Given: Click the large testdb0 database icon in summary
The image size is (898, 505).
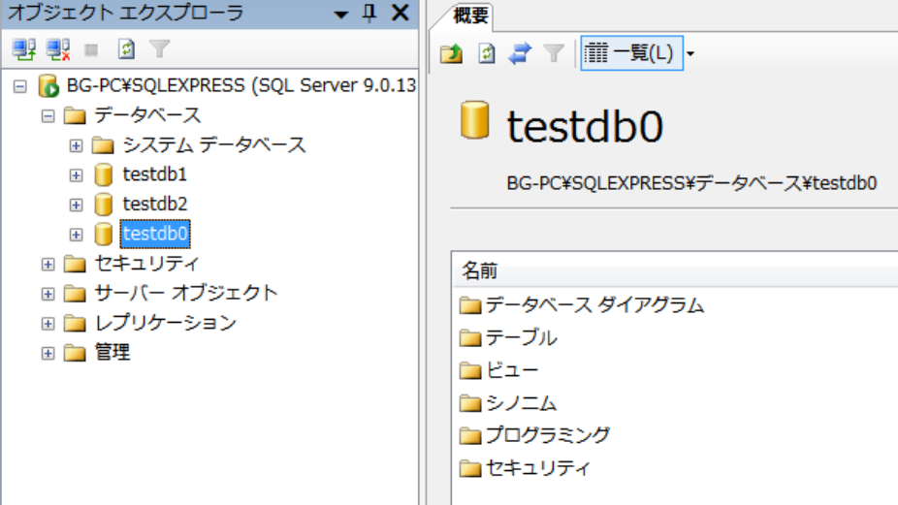Looking at the screenshot, I should tap(475, 119).
